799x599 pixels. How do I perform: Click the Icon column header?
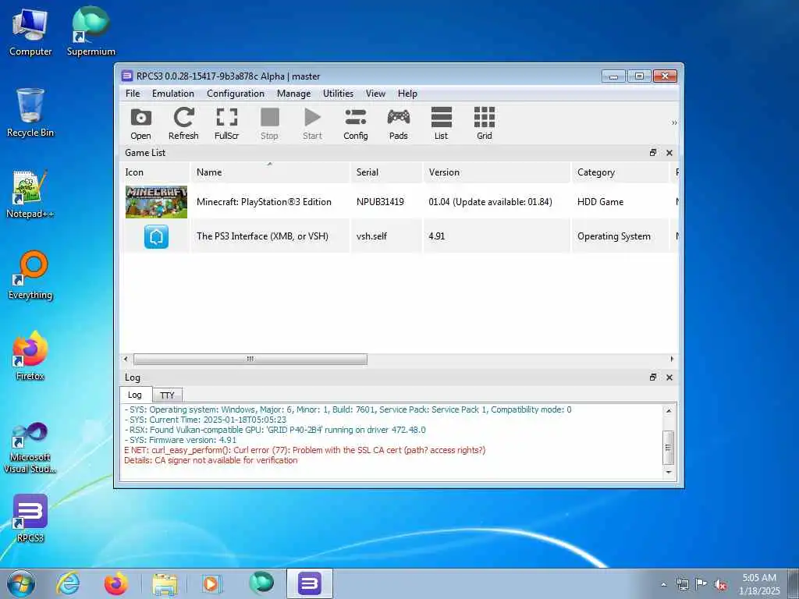click(155, 172)
